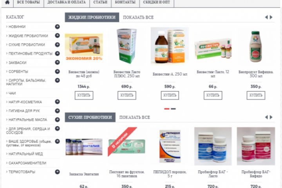Expand the Закваски category plus icon
Image resolution: width=282 pixels, height=188 pixels.
coord(57,62)
